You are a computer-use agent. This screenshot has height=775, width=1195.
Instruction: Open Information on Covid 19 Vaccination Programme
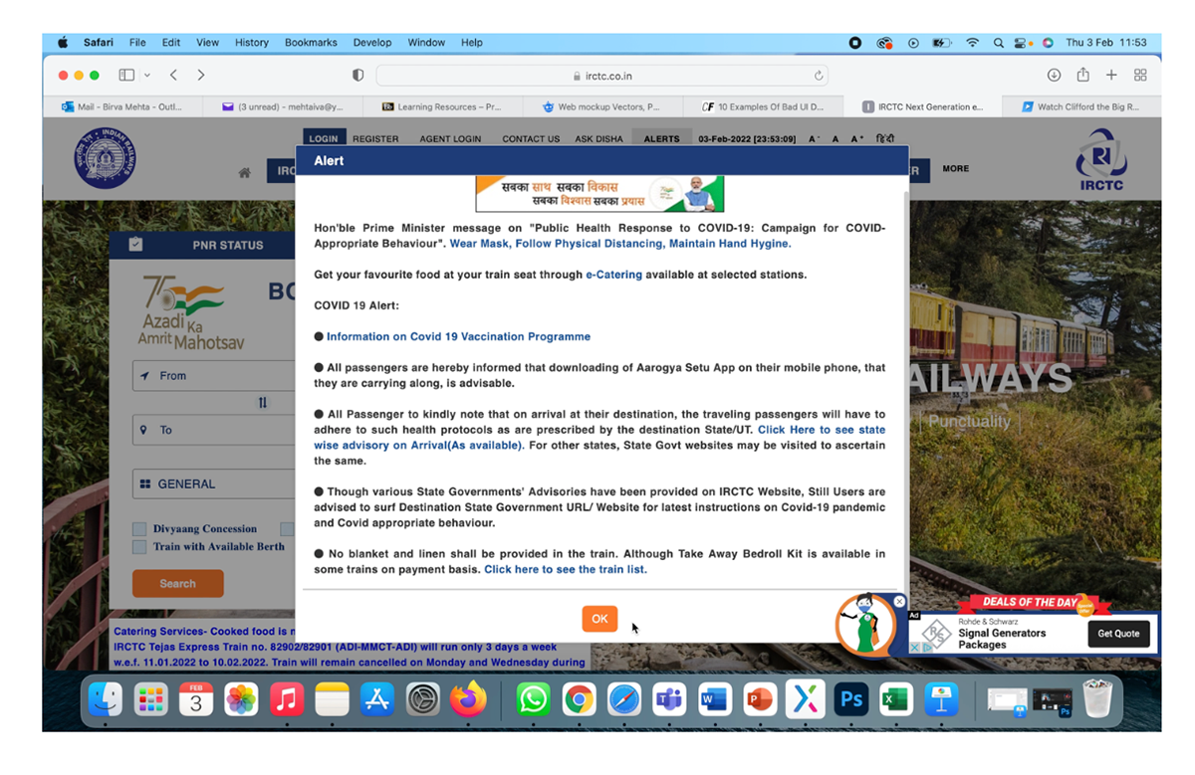pyautogui.click(x=458, y=337)
